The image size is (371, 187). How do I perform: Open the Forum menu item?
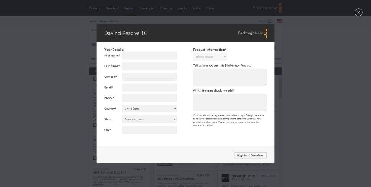pyautogui.click(x=210, y=8)
